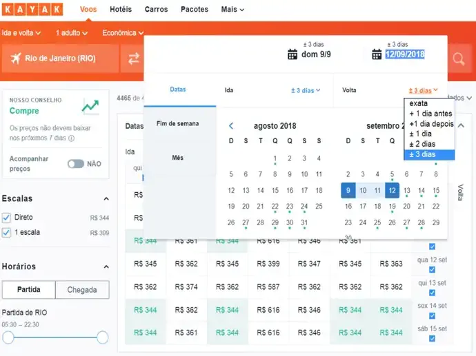Screen dimensions: 476x356
Task: Pick August 15 in the calendar
Action: coord(275,190)
